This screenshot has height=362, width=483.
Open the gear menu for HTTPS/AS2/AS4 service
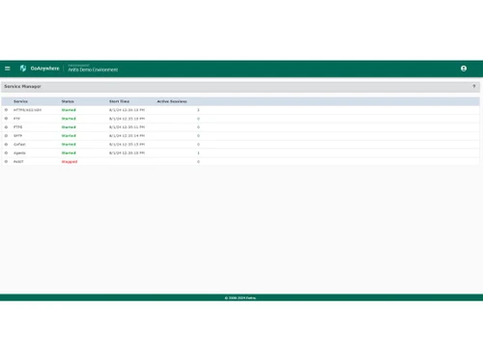[x=6, y=110]
